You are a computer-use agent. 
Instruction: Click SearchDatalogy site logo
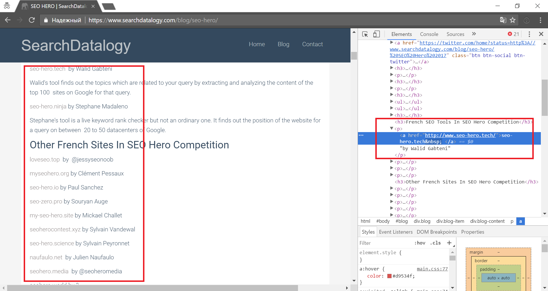[x=76, y=46]
